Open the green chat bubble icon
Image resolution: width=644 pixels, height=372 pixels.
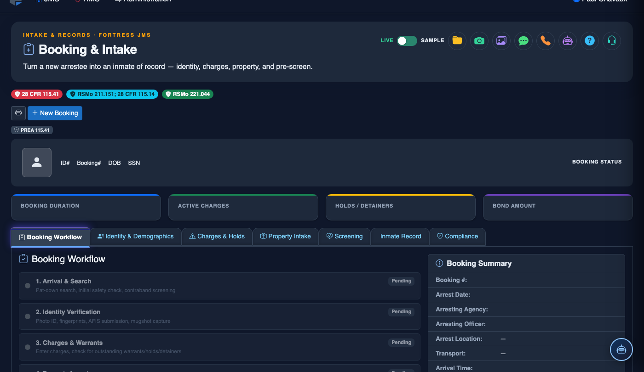(x=523, y=40)
